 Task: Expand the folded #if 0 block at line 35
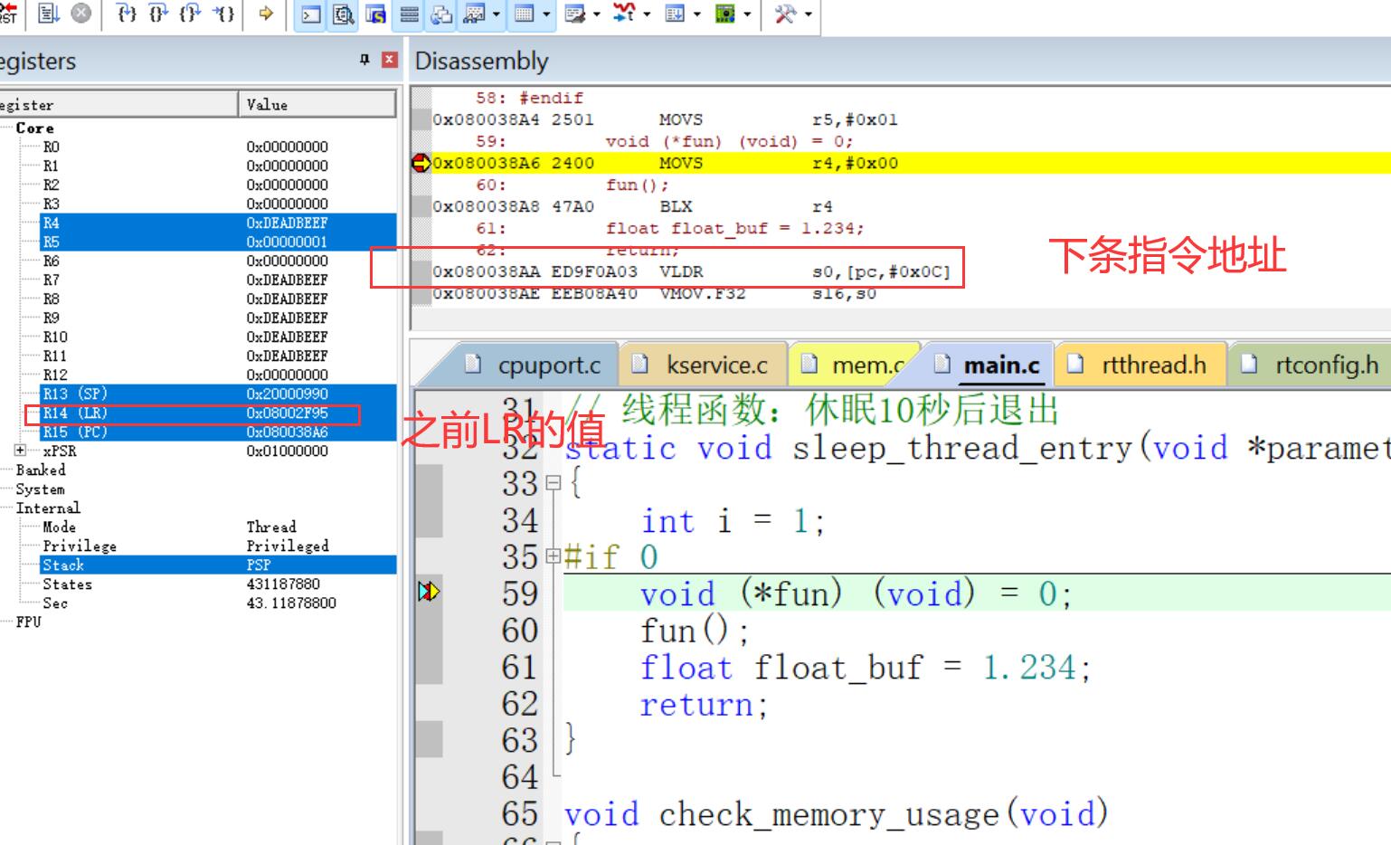554,557
